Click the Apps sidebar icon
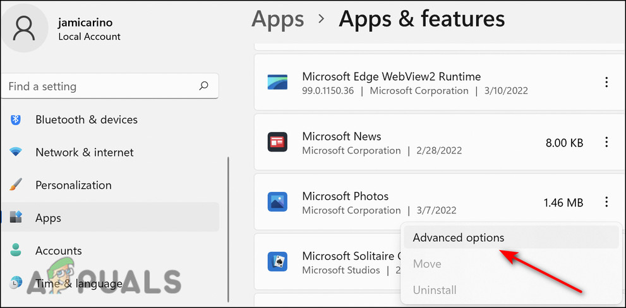Viewport: 626px width, 308px height. coord(16,218)
